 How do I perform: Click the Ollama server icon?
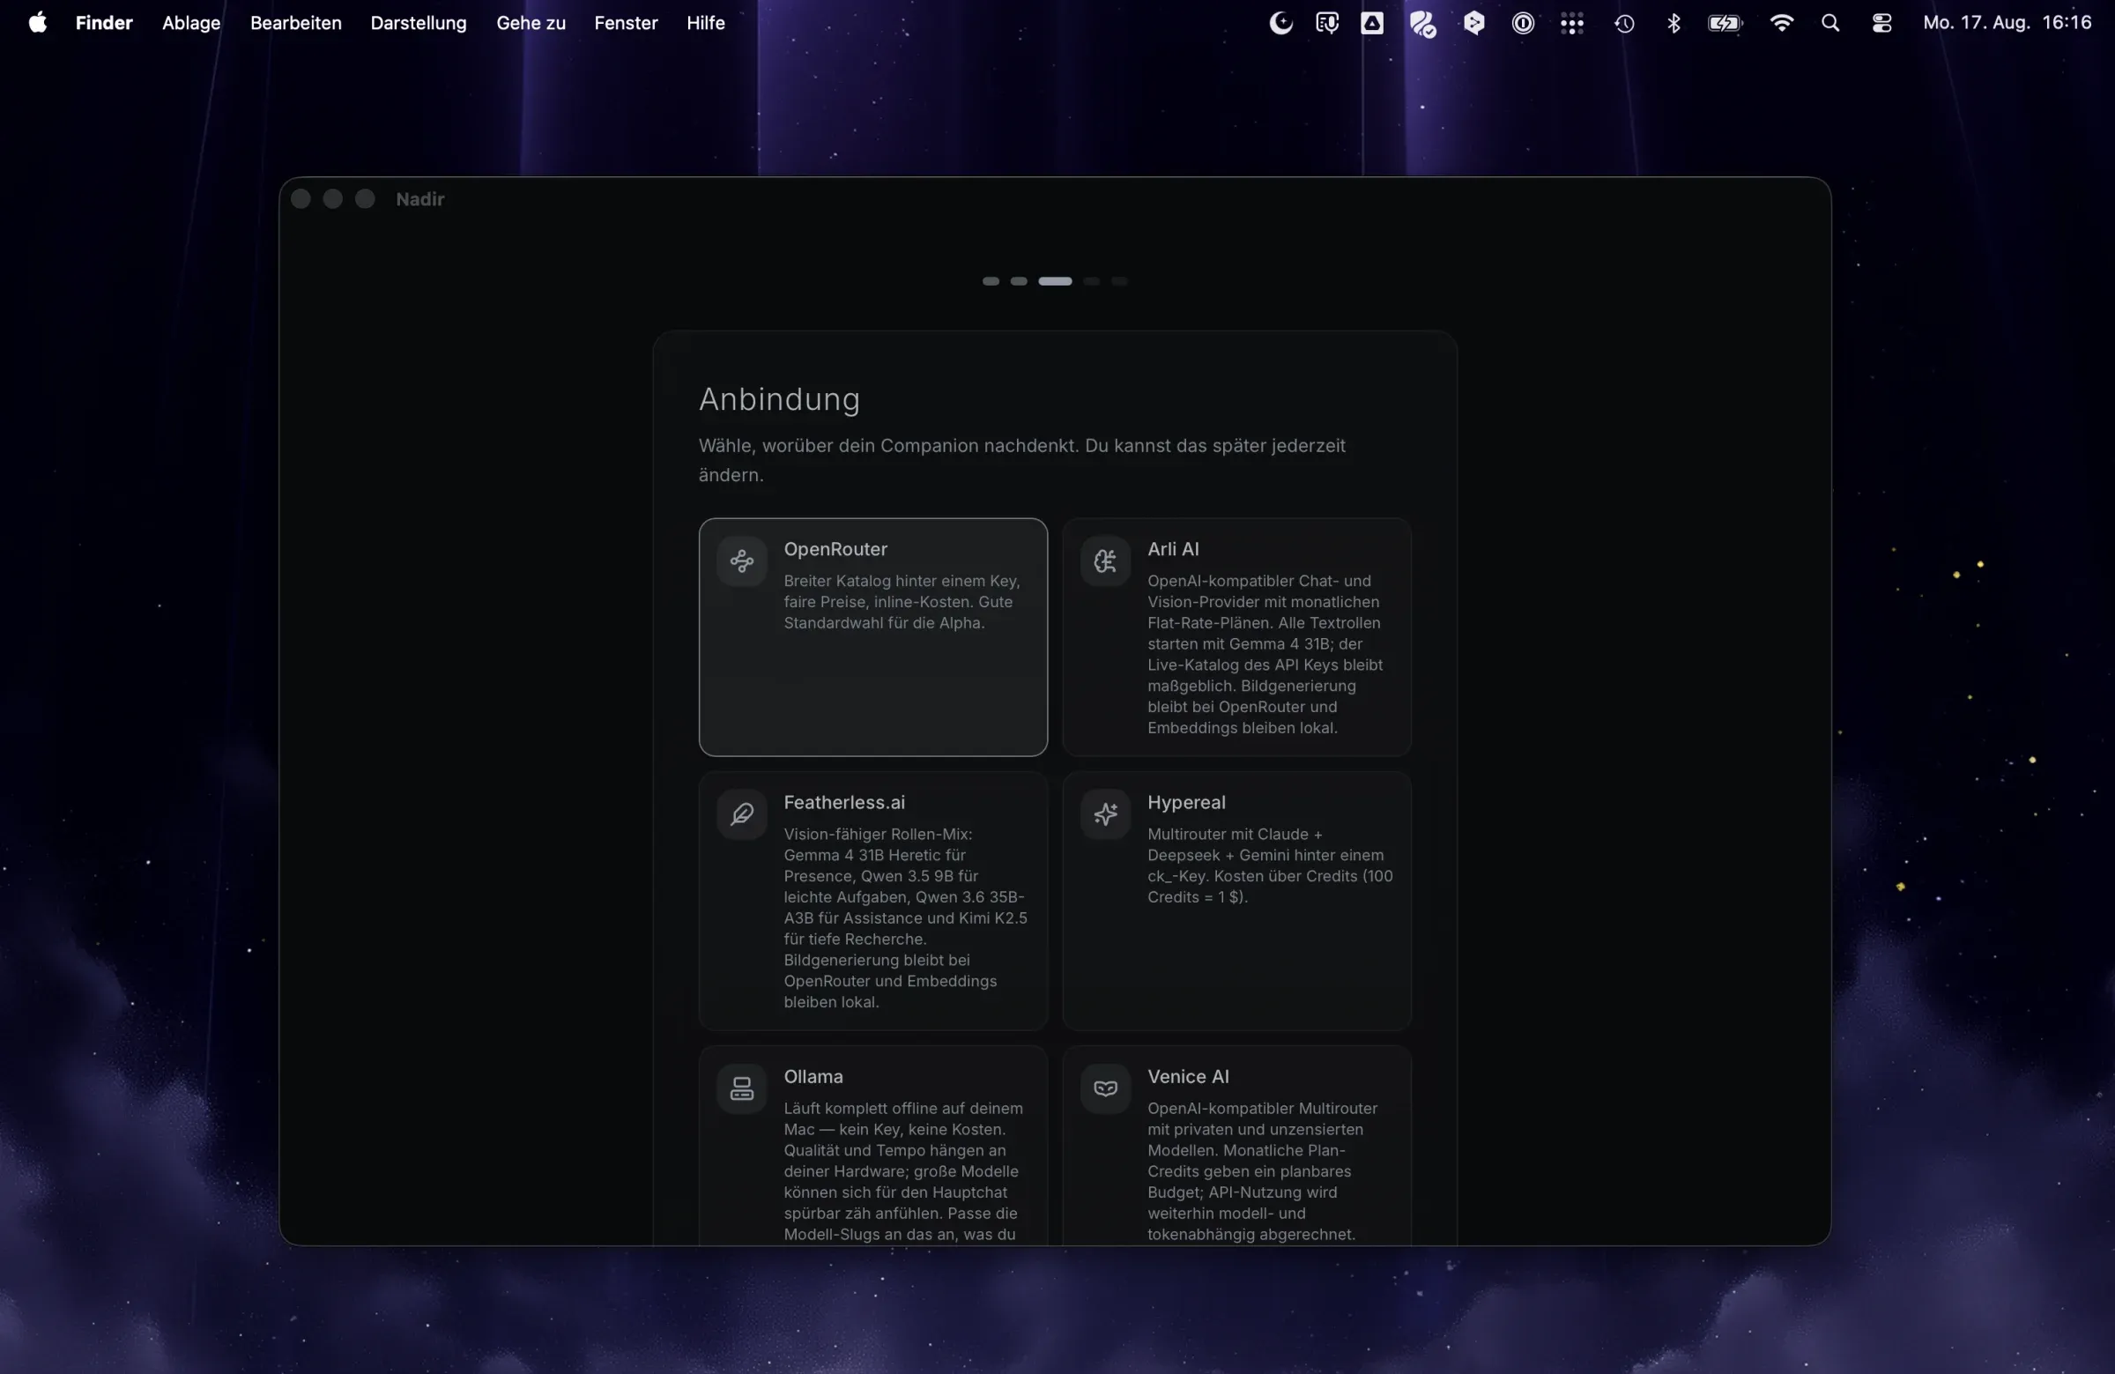[742, 1088]
